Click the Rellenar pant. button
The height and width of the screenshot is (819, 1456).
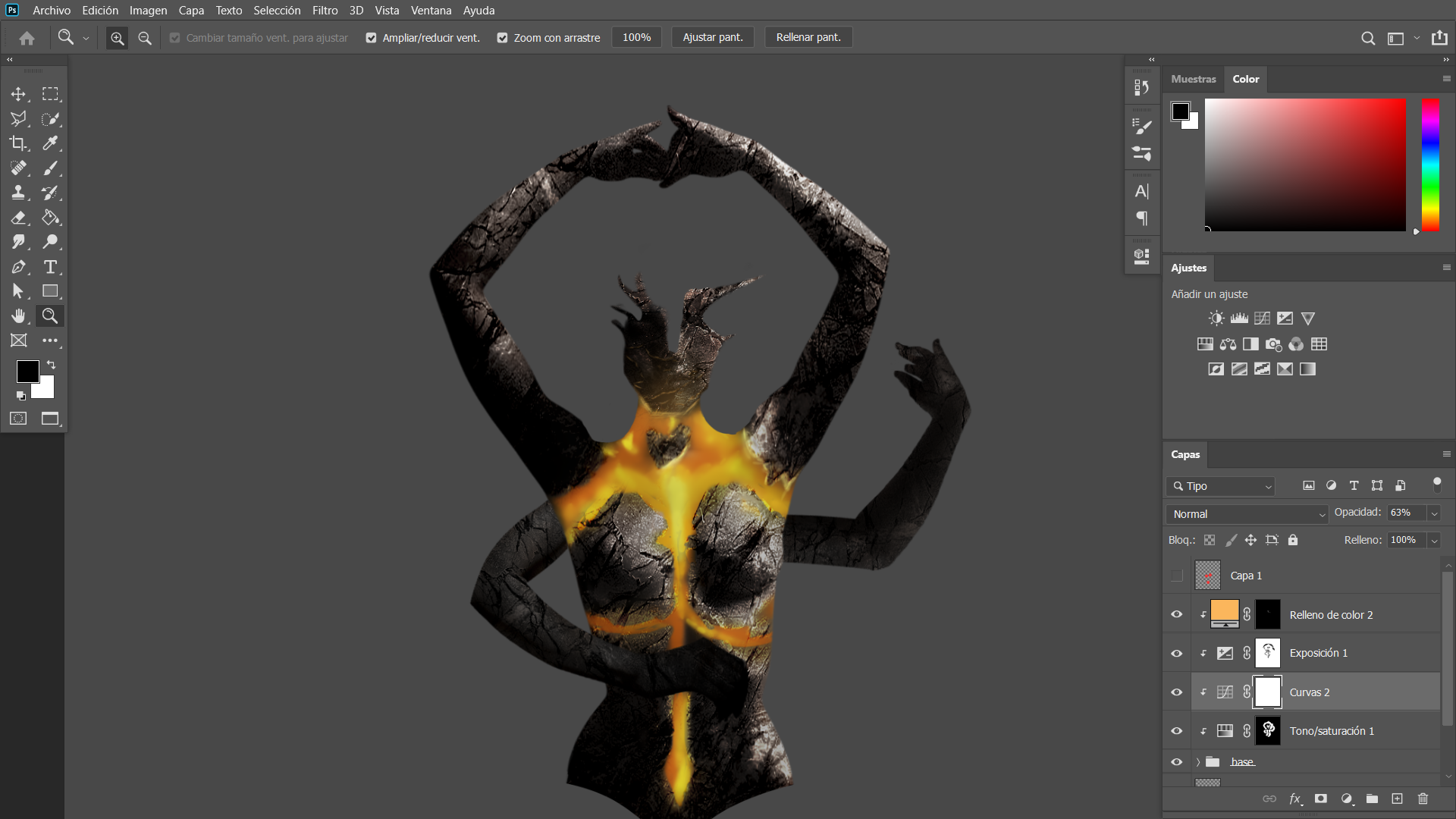(x=808, y=37)
